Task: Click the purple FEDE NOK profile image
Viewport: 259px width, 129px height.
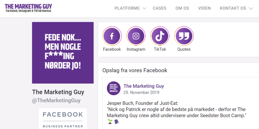Action: pos(63,53)
